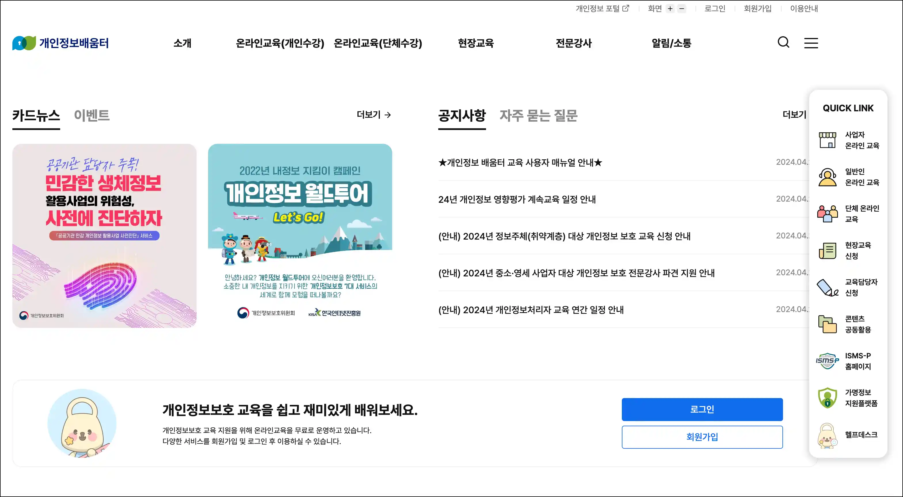Open the search magnifier icon
903x497 pixels.
(783, 42)
